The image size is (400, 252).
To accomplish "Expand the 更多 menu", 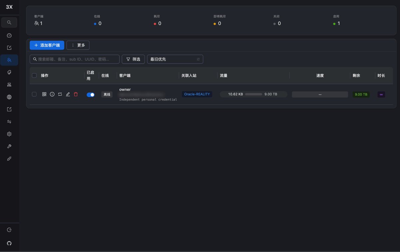I will coord(78,45).
